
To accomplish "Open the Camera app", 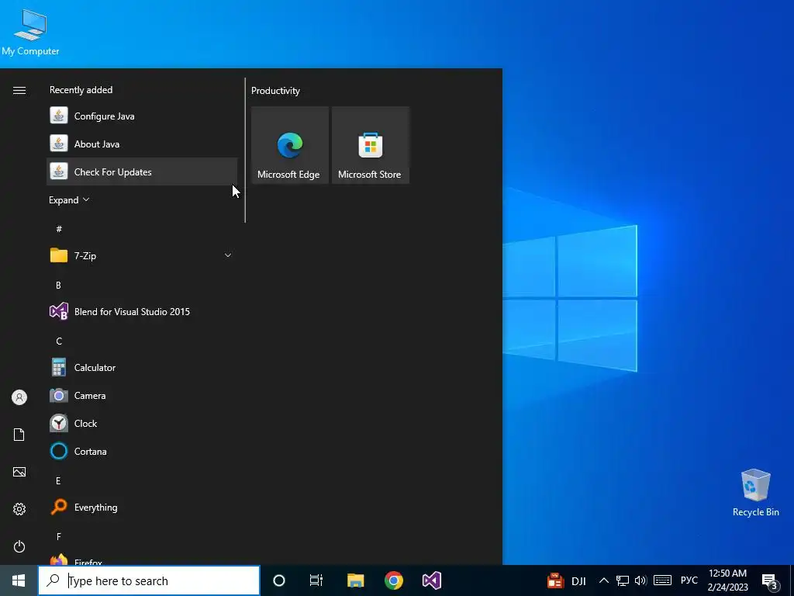I will point(142,395).
